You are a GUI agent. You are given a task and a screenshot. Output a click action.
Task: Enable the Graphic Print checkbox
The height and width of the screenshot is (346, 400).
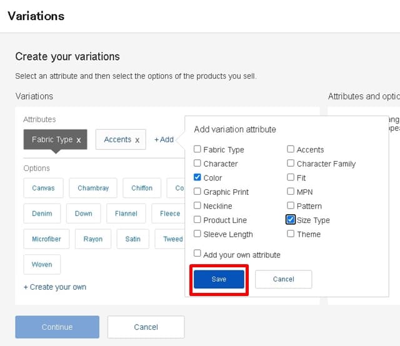[x=197, y=192]
